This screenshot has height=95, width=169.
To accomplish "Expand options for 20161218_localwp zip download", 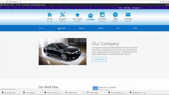I will coord(126,93).
